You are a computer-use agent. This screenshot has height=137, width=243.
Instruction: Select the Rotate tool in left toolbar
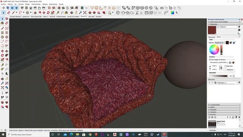(2, 56)
